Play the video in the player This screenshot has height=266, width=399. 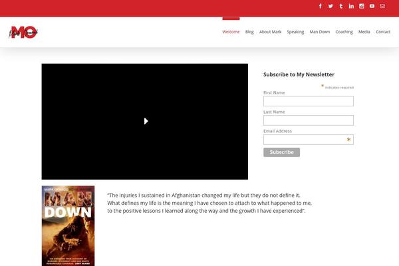pyautogui.click(x=146, y=121)
